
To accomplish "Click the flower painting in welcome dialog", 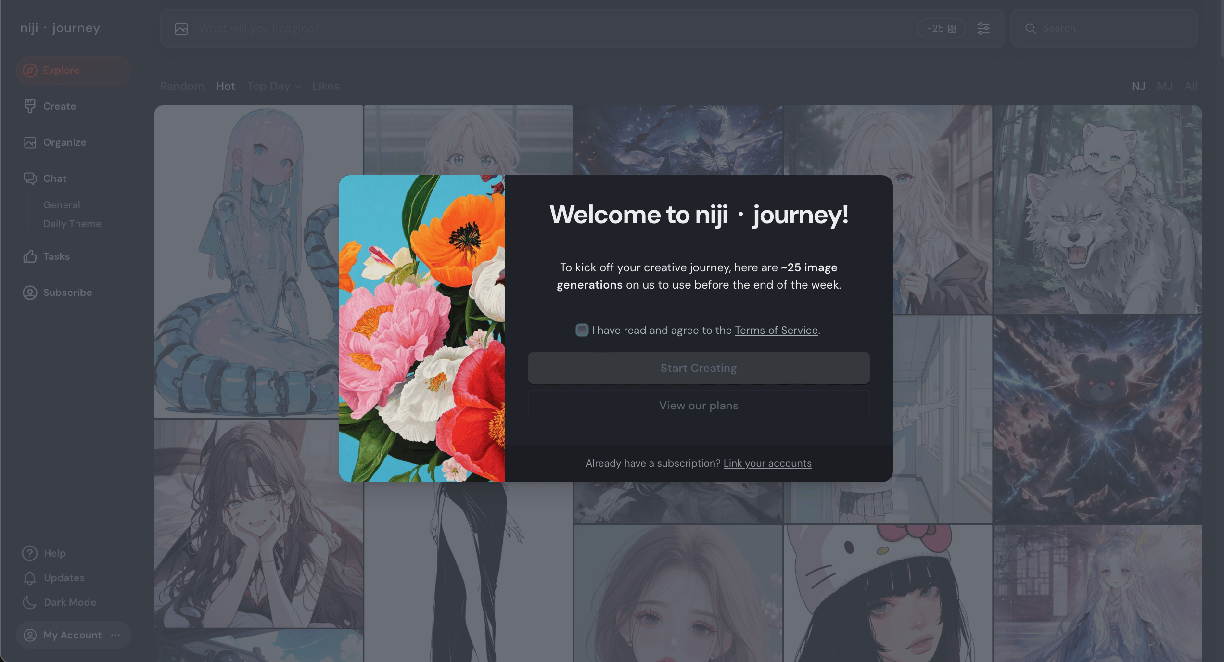I will tap(422, 329).
